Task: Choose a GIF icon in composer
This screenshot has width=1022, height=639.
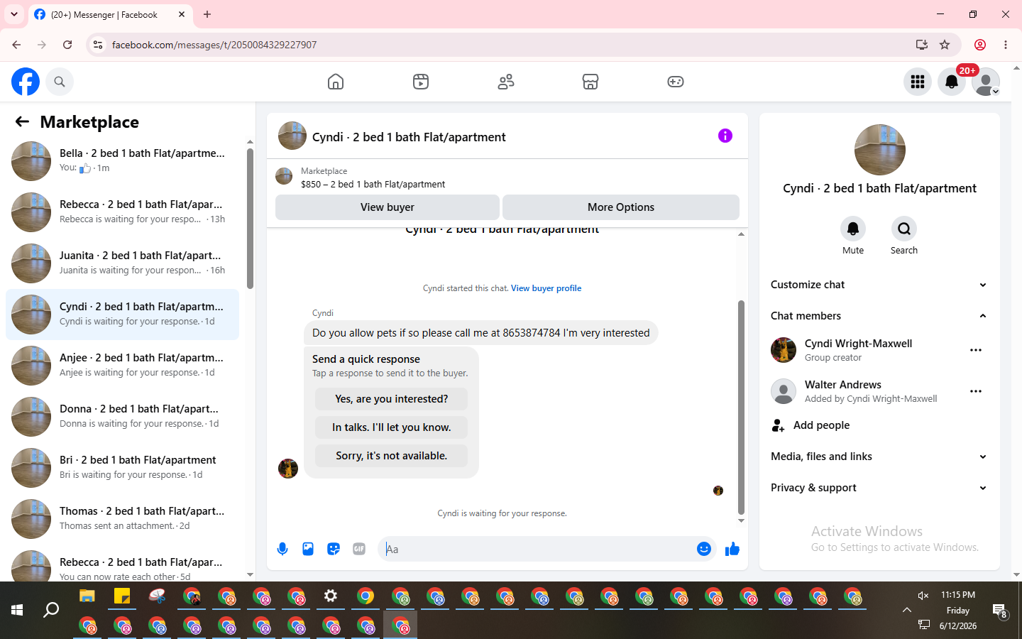Action: pyautogui.click(x=359, y=549)
